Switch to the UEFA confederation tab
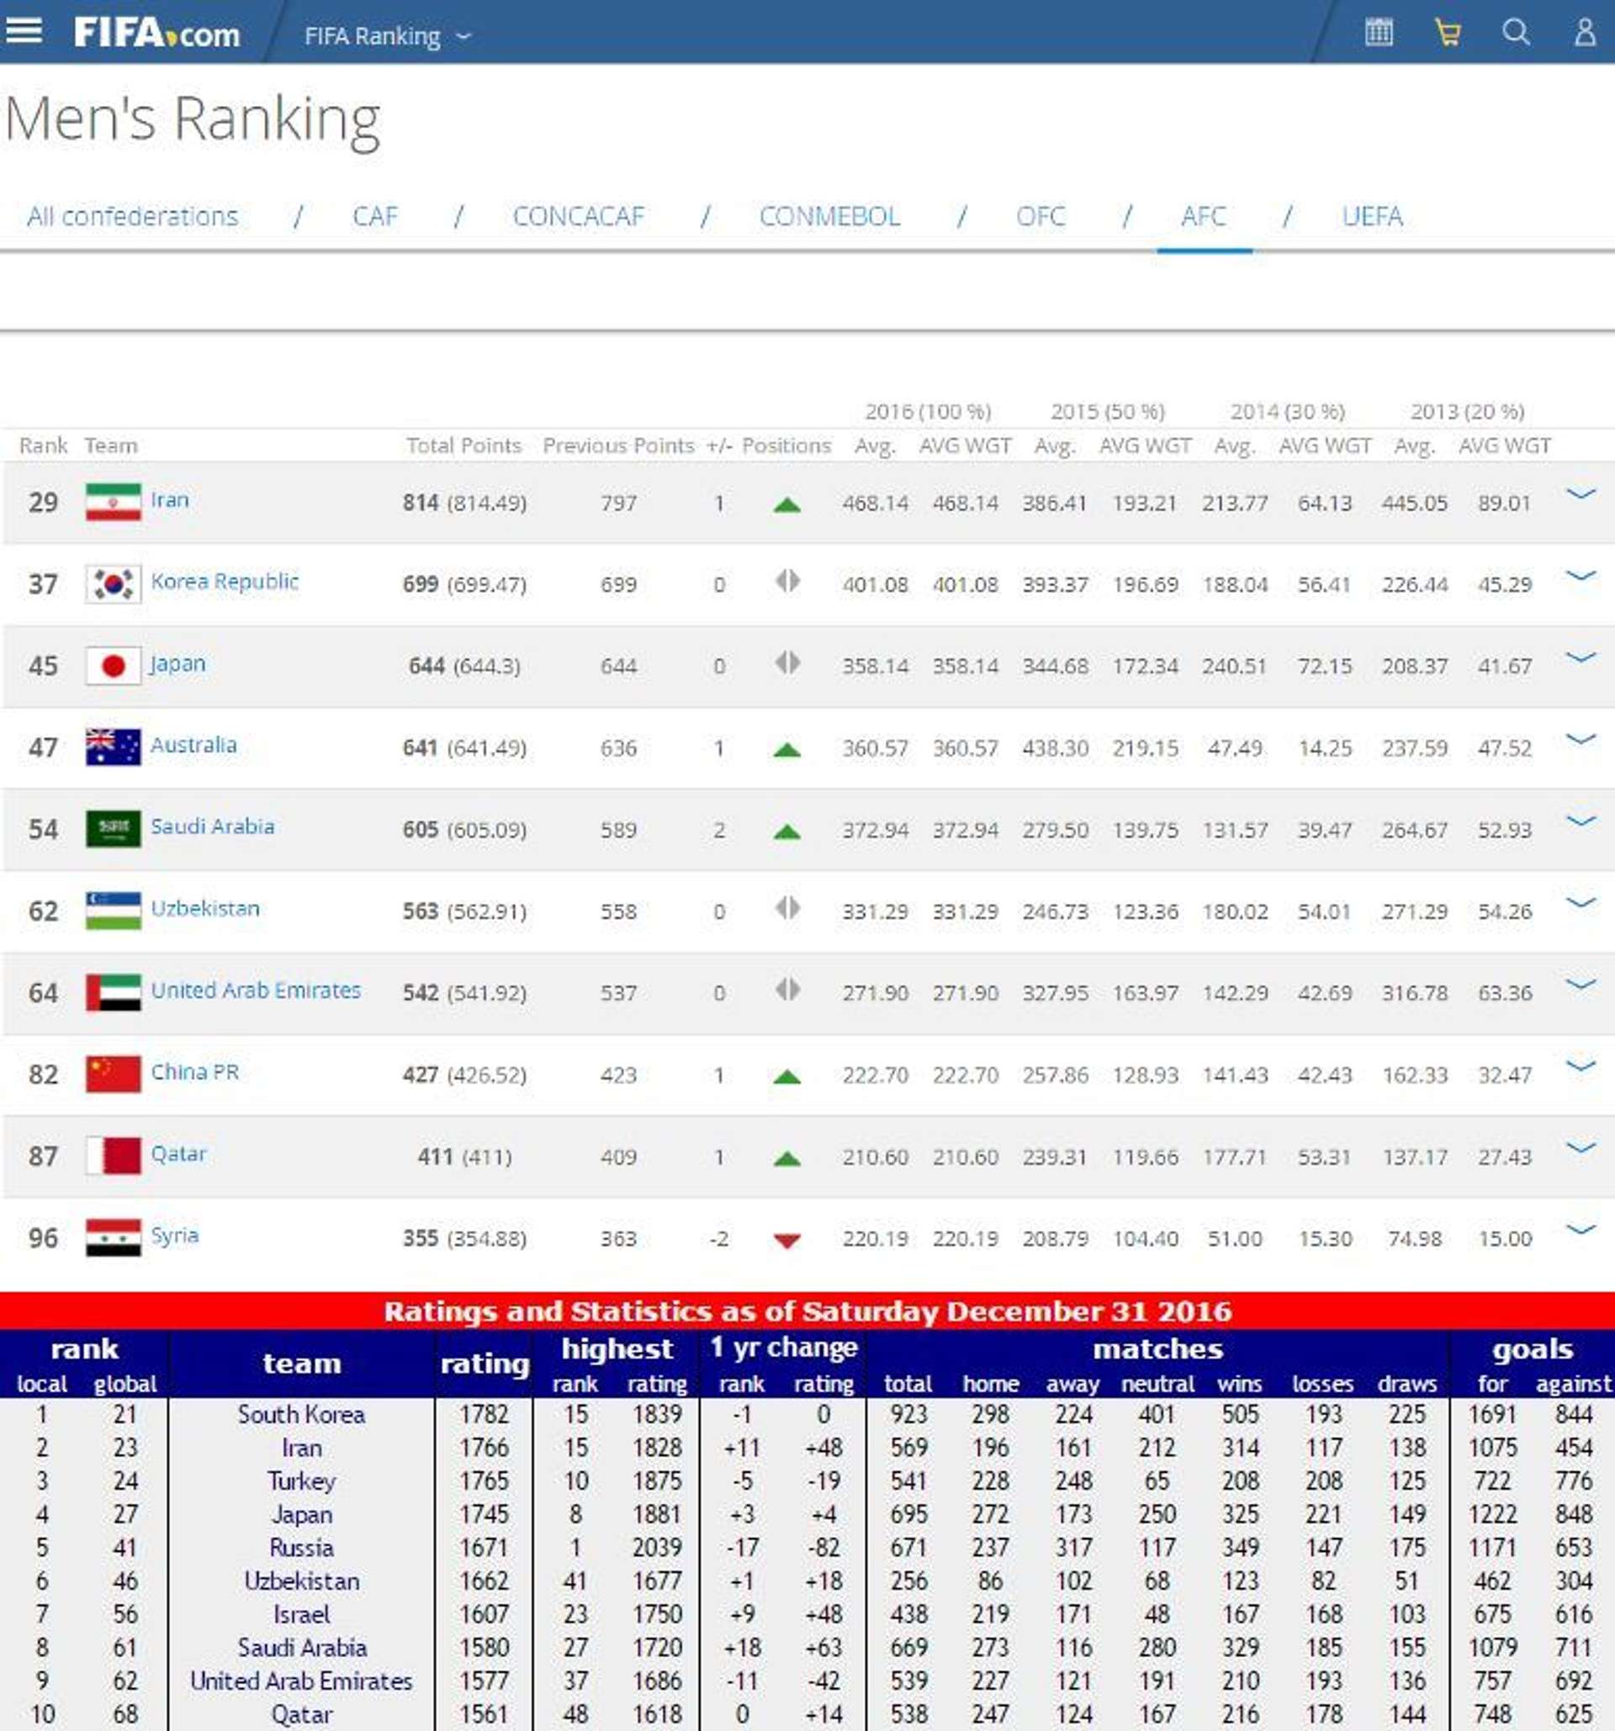This screenshot has width=1615, height=1731. point(1372,216)
